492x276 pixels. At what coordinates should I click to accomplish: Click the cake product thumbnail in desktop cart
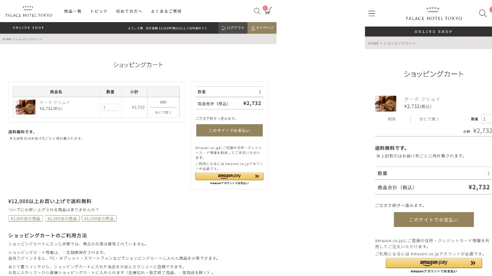pyautogui.click(x=26, y=107)
